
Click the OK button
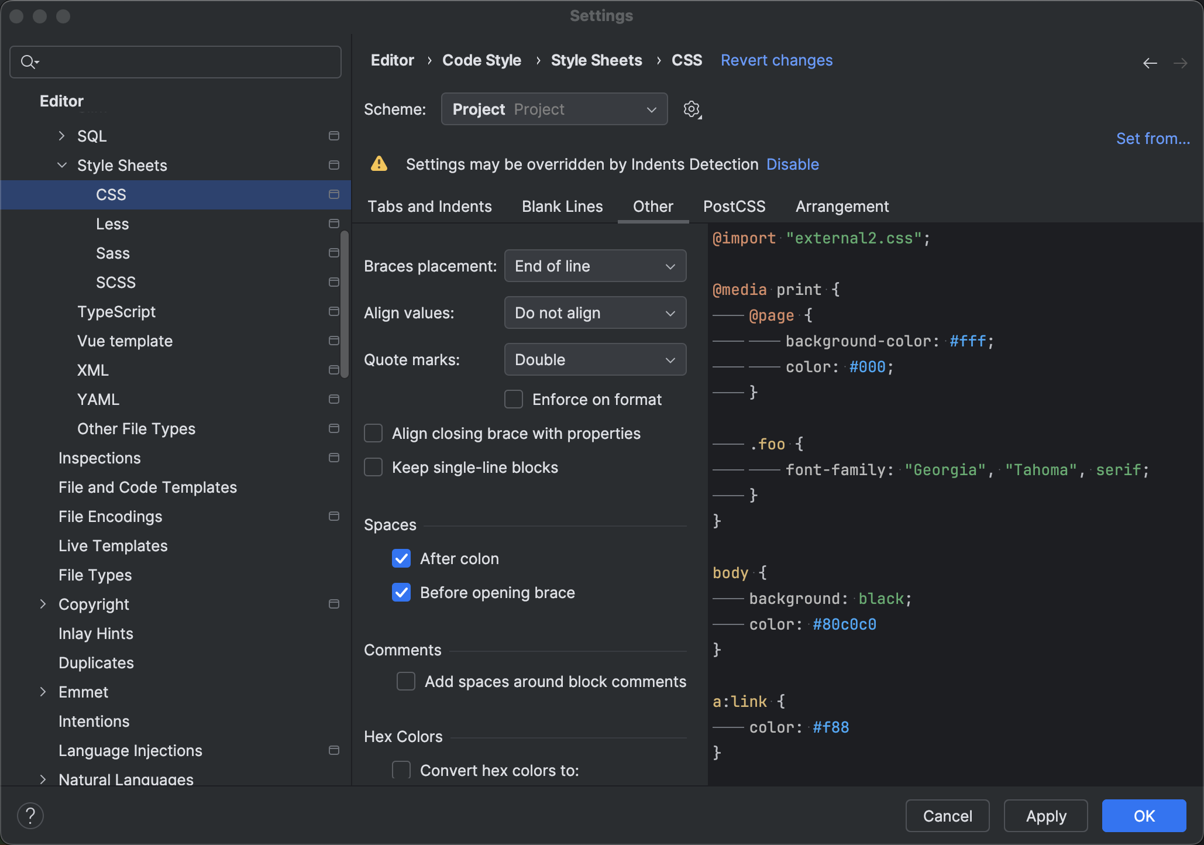pyautogui.click(x=1144, y=816)
